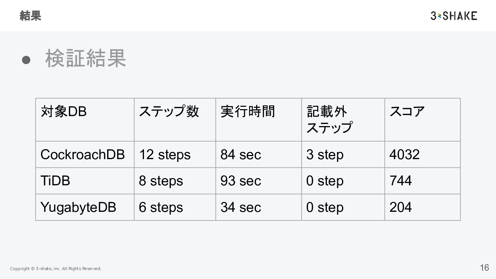
Task: Click the 3 step cell
Action: click(325, 155)
